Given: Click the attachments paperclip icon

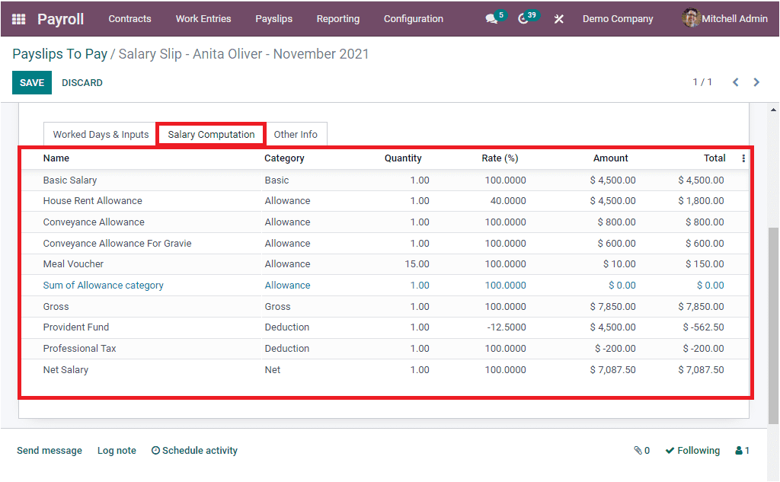Looking at the screenshot, I should [637, 450].
